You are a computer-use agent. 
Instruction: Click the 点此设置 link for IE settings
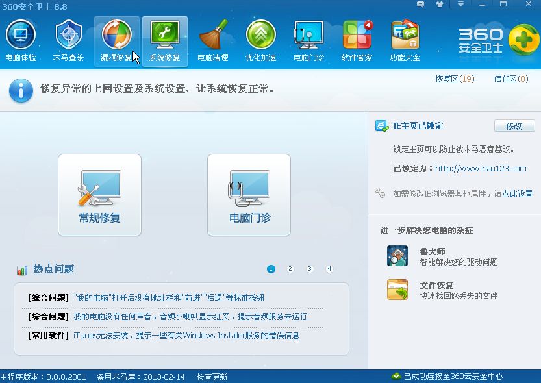pos(517,194)
